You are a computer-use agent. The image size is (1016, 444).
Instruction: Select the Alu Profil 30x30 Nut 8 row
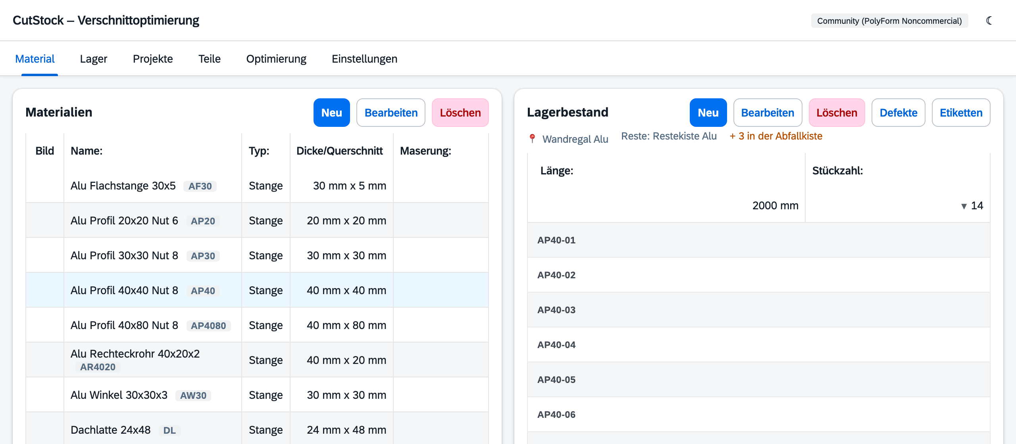click(x=257, y=255)
